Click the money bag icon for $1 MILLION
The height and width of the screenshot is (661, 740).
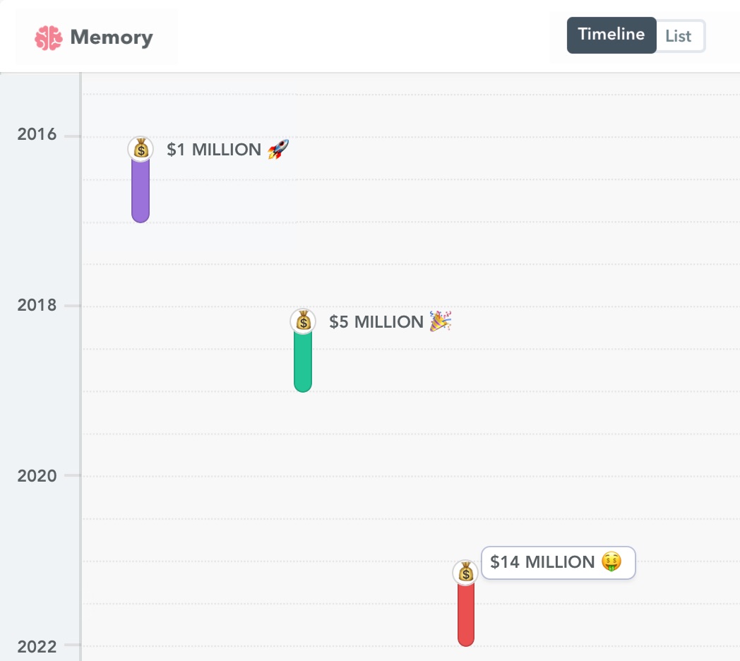tap(141, 148)
